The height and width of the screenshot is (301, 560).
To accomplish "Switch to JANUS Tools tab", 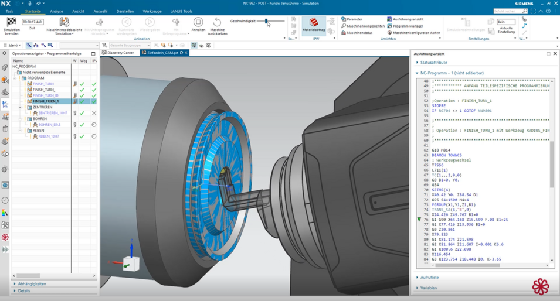I will (x=181, y=11).
